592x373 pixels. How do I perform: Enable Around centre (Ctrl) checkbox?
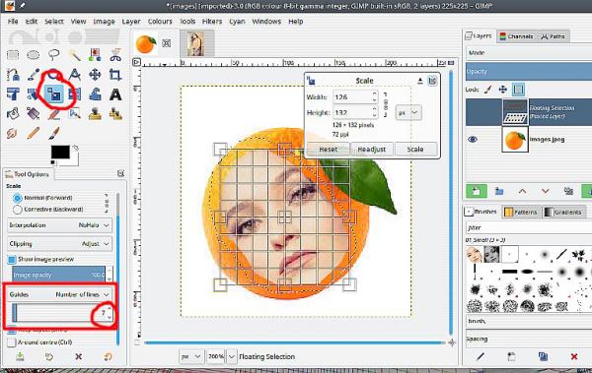pos(12,342)
